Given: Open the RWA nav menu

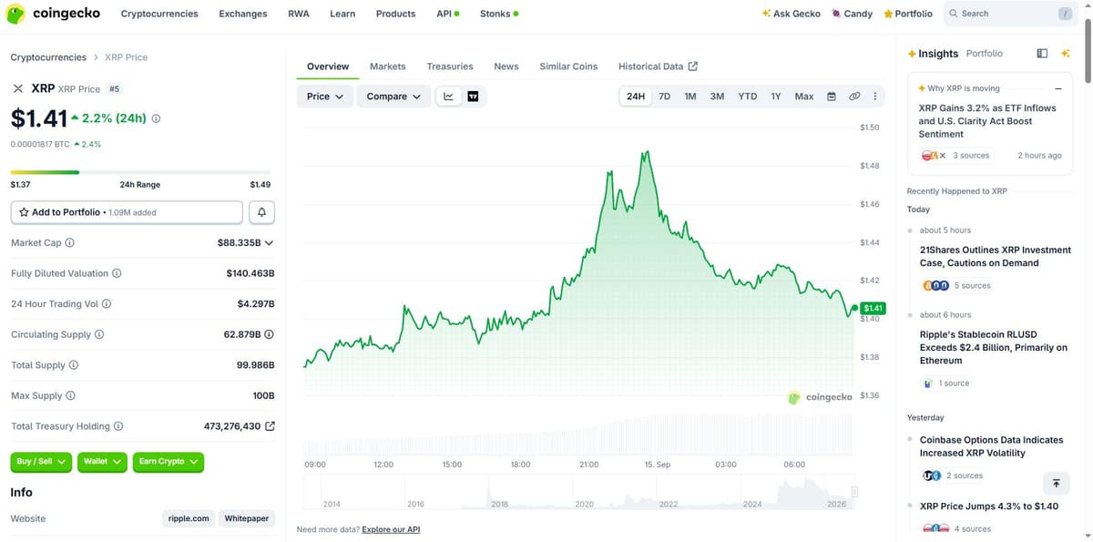Looking at the screenshot, I should (x=299, y=14).
